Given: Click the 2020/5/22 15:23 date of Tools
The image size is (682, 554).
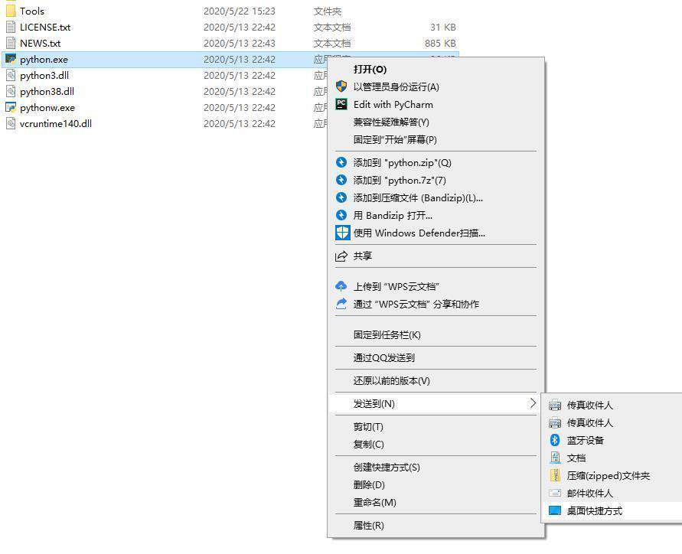Looking at the screenshot, I should click(x=240, y=11).
